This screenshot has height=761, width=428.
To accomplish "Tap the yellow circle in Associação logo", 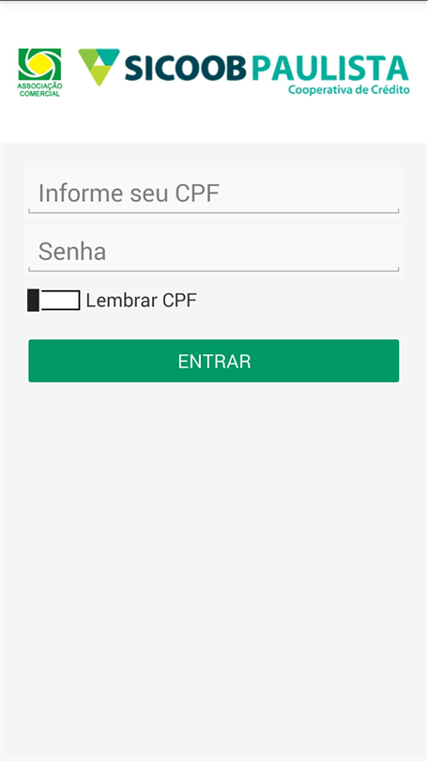I will pyautogui.click(x=39, y=64).
